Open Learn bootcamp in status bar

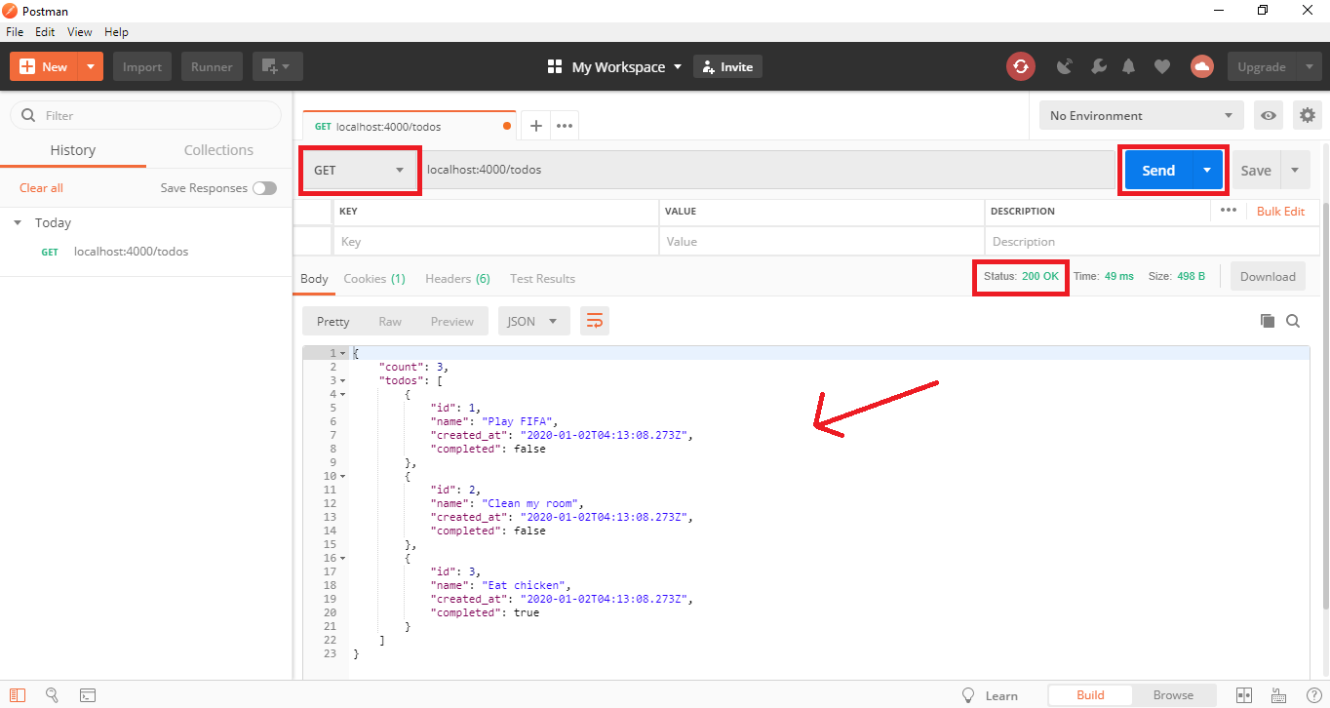[x=990, y=695]
